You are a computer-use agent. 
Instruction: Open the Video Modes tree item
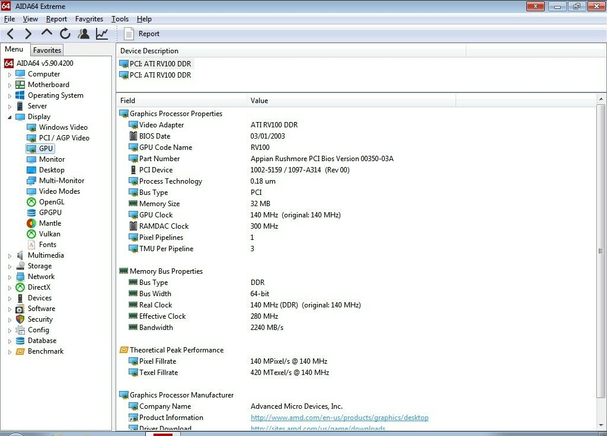point(59,191)
